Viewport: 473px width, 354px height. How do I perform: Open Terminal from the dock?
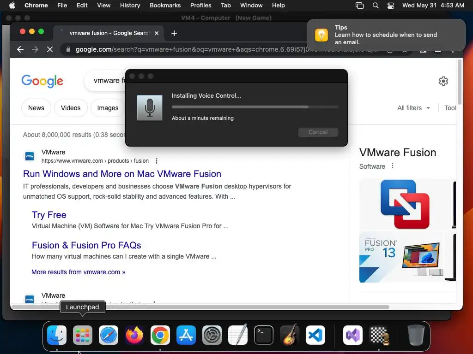[264, 335]
